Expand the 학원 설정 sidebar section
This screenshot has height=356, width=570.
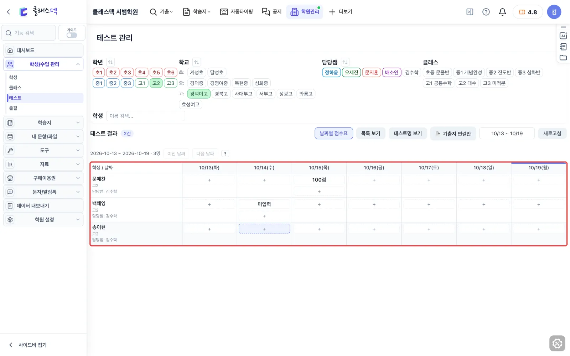[43, 220]
